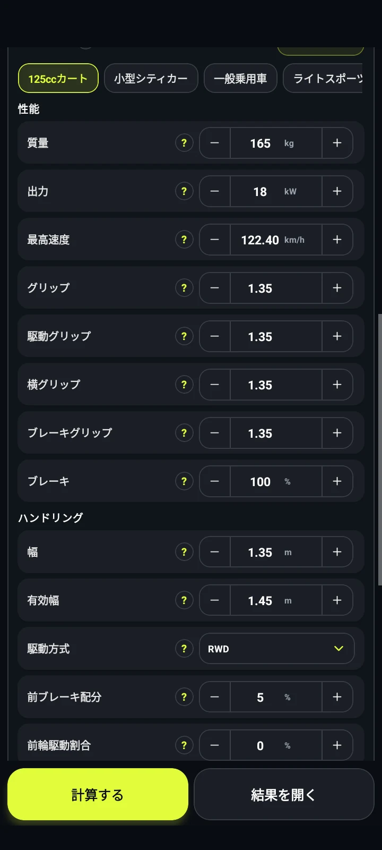Choose the 一般乗用車 preset
382x850 pixels.
pos(240,78)
